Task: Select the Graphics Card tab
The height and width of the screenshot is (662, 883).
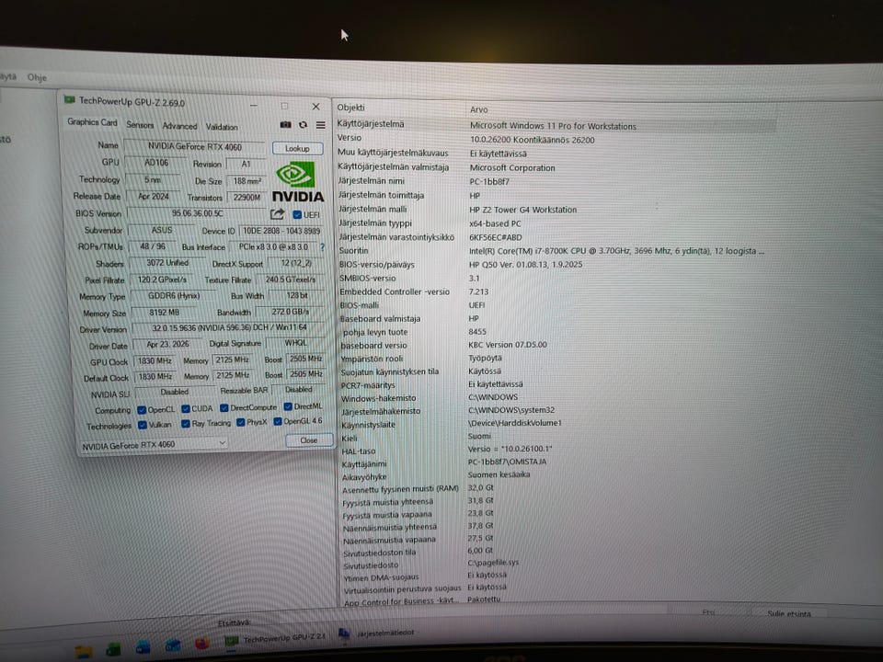Action: pos(92,122)
